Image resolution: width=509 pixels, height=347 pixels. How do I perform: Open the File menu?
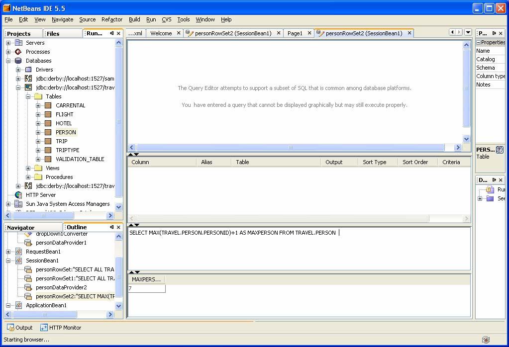8,19
